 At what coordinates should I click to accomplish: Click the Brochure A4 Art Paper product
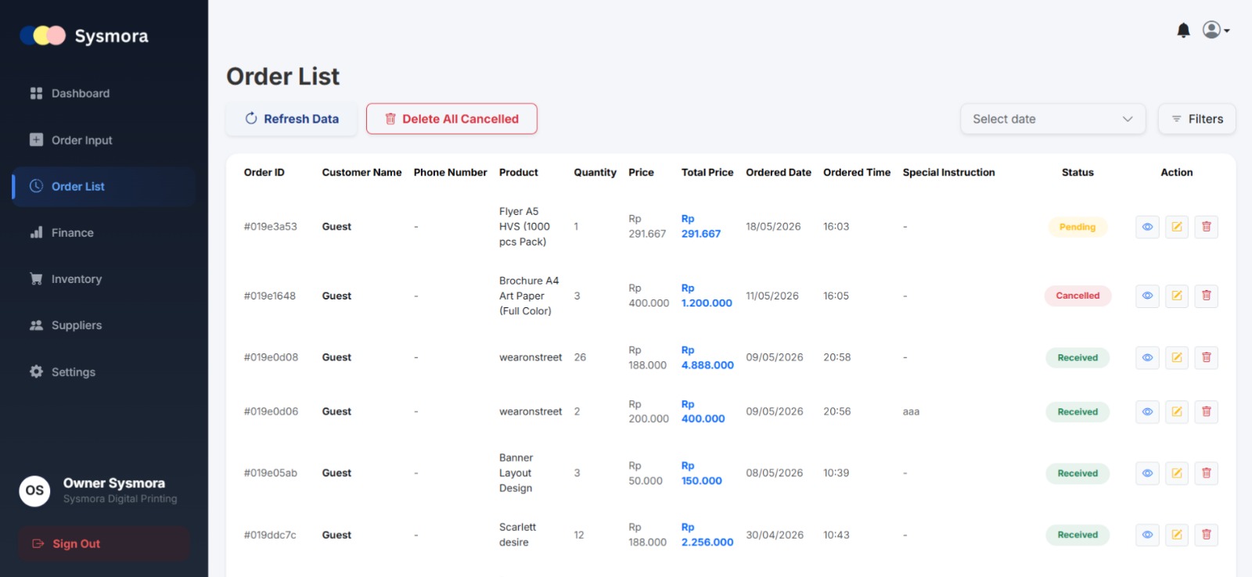coord(529,296)
